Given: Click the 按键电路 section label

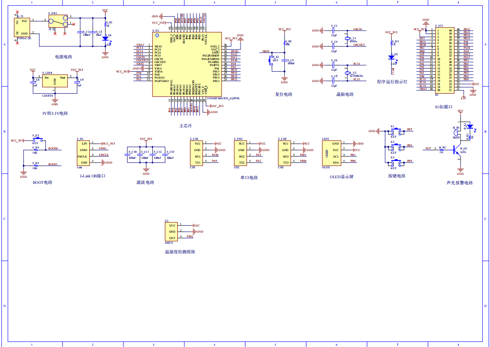Looking at the screenshot, I should point(397,176).
